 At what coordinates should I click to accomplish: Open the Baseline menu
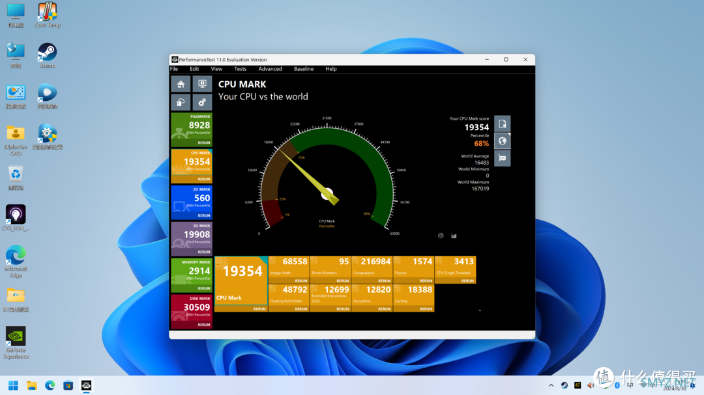[x=304, y=69]
